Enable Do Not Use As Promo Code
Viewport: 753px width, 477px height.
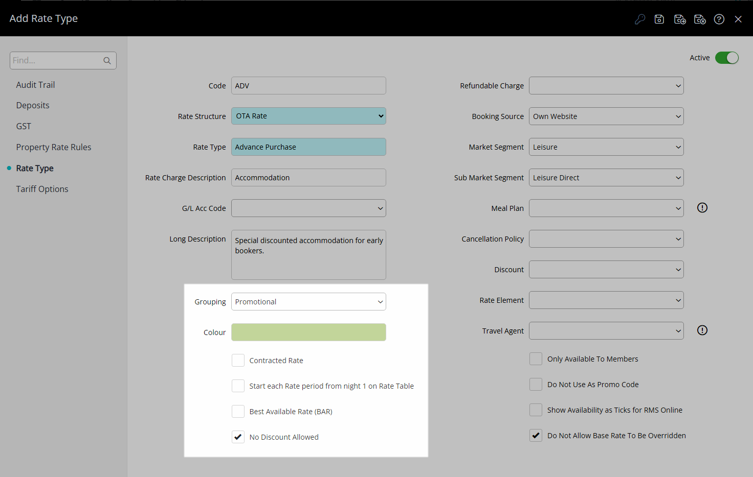(536, 385)
